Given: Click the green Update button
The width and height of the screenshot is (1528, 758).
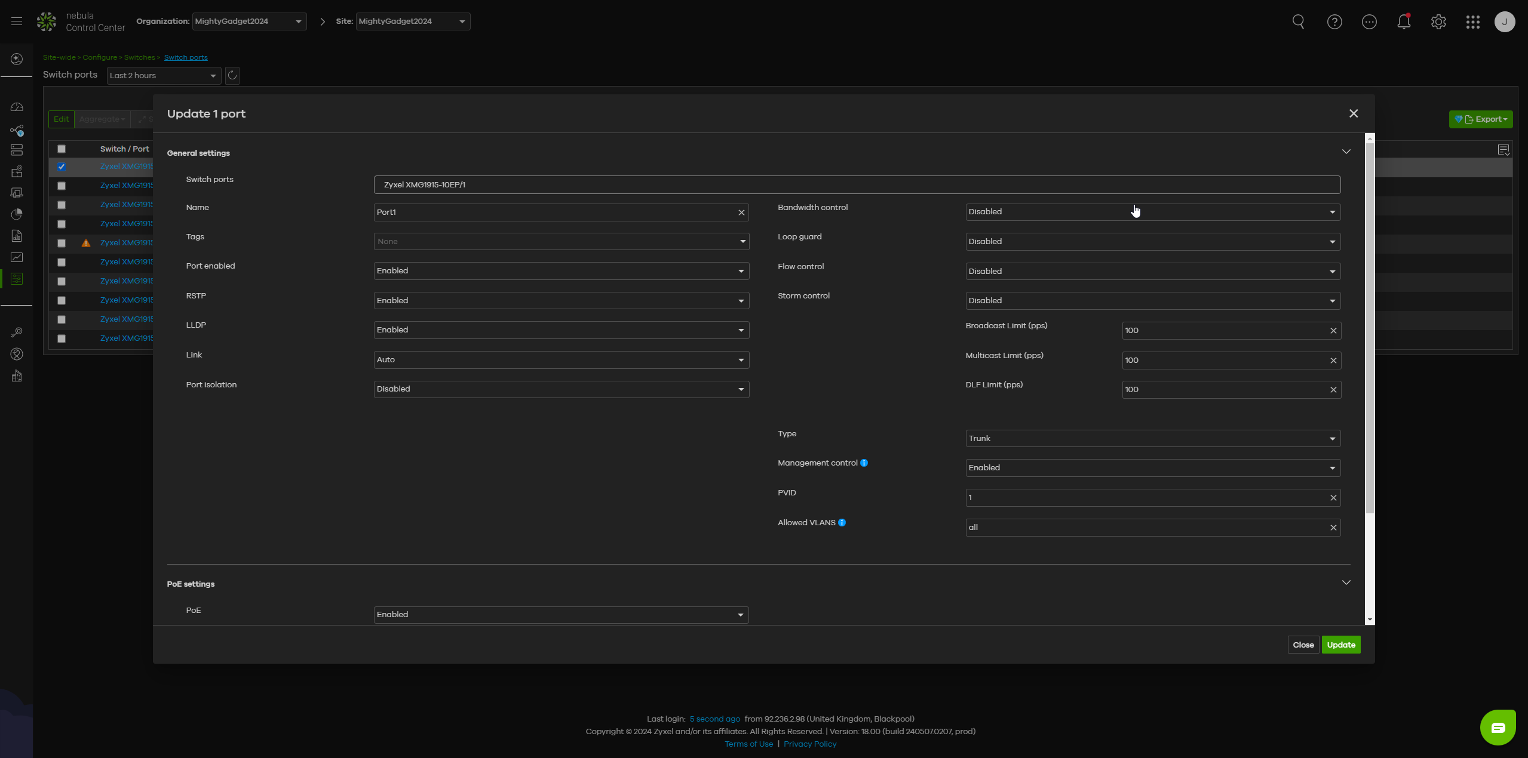Looking at the screenshot, I should (x=1340, y=645).
